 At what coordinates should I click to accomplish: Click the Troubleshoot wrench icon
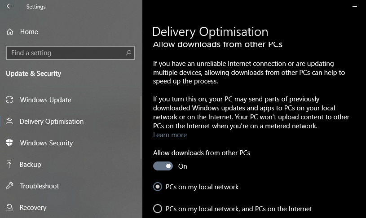(x=9, y=186)
